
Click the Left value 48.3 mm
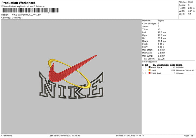click(x=162, y=32)
